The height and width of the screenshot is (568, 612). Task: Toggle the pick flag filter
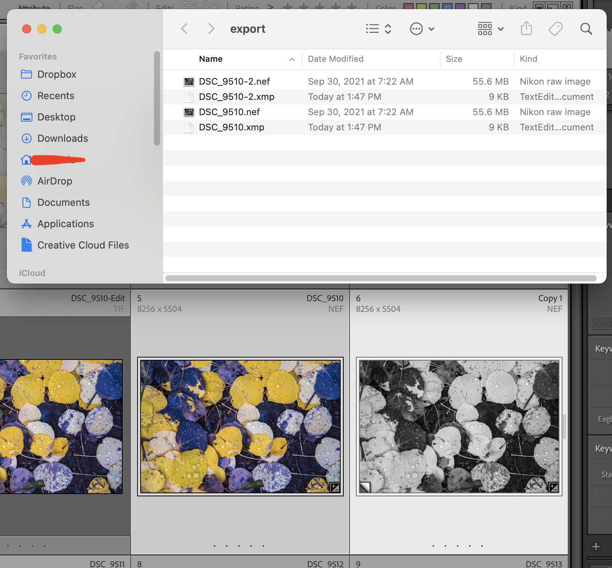(98, 6)
